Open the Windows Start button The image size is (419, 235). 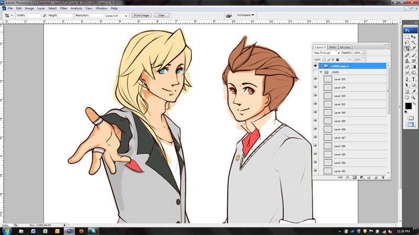(6, 231)
